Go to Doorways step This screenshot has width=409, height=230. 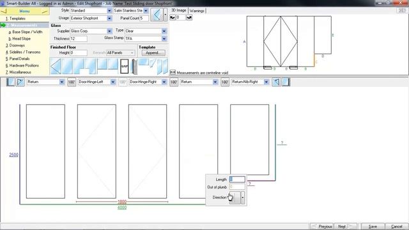point(15,45)
